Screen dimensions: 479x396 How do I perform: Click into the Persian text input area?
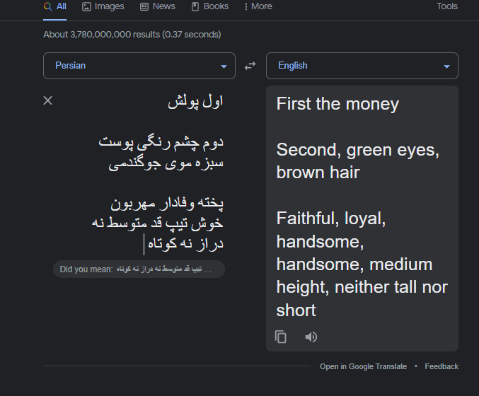point(139,173)
